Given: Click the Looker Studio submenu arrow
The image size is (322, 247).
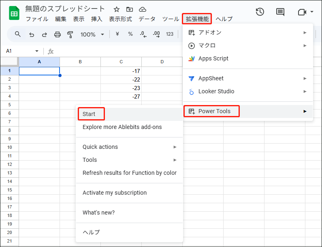Looking at the screenshot, I should coord(305,91).
